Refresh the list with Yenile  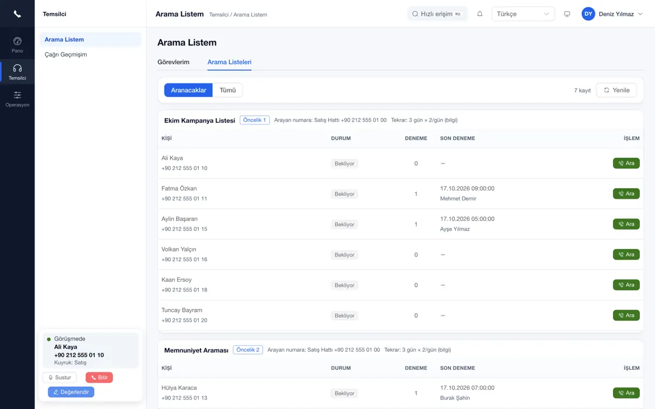616,90
